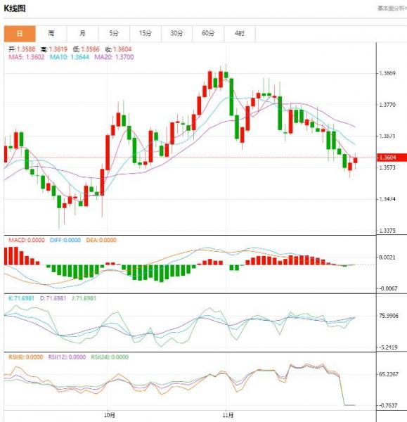
Task: Switch to the 月 monthly tab
Action: (82, 34)
